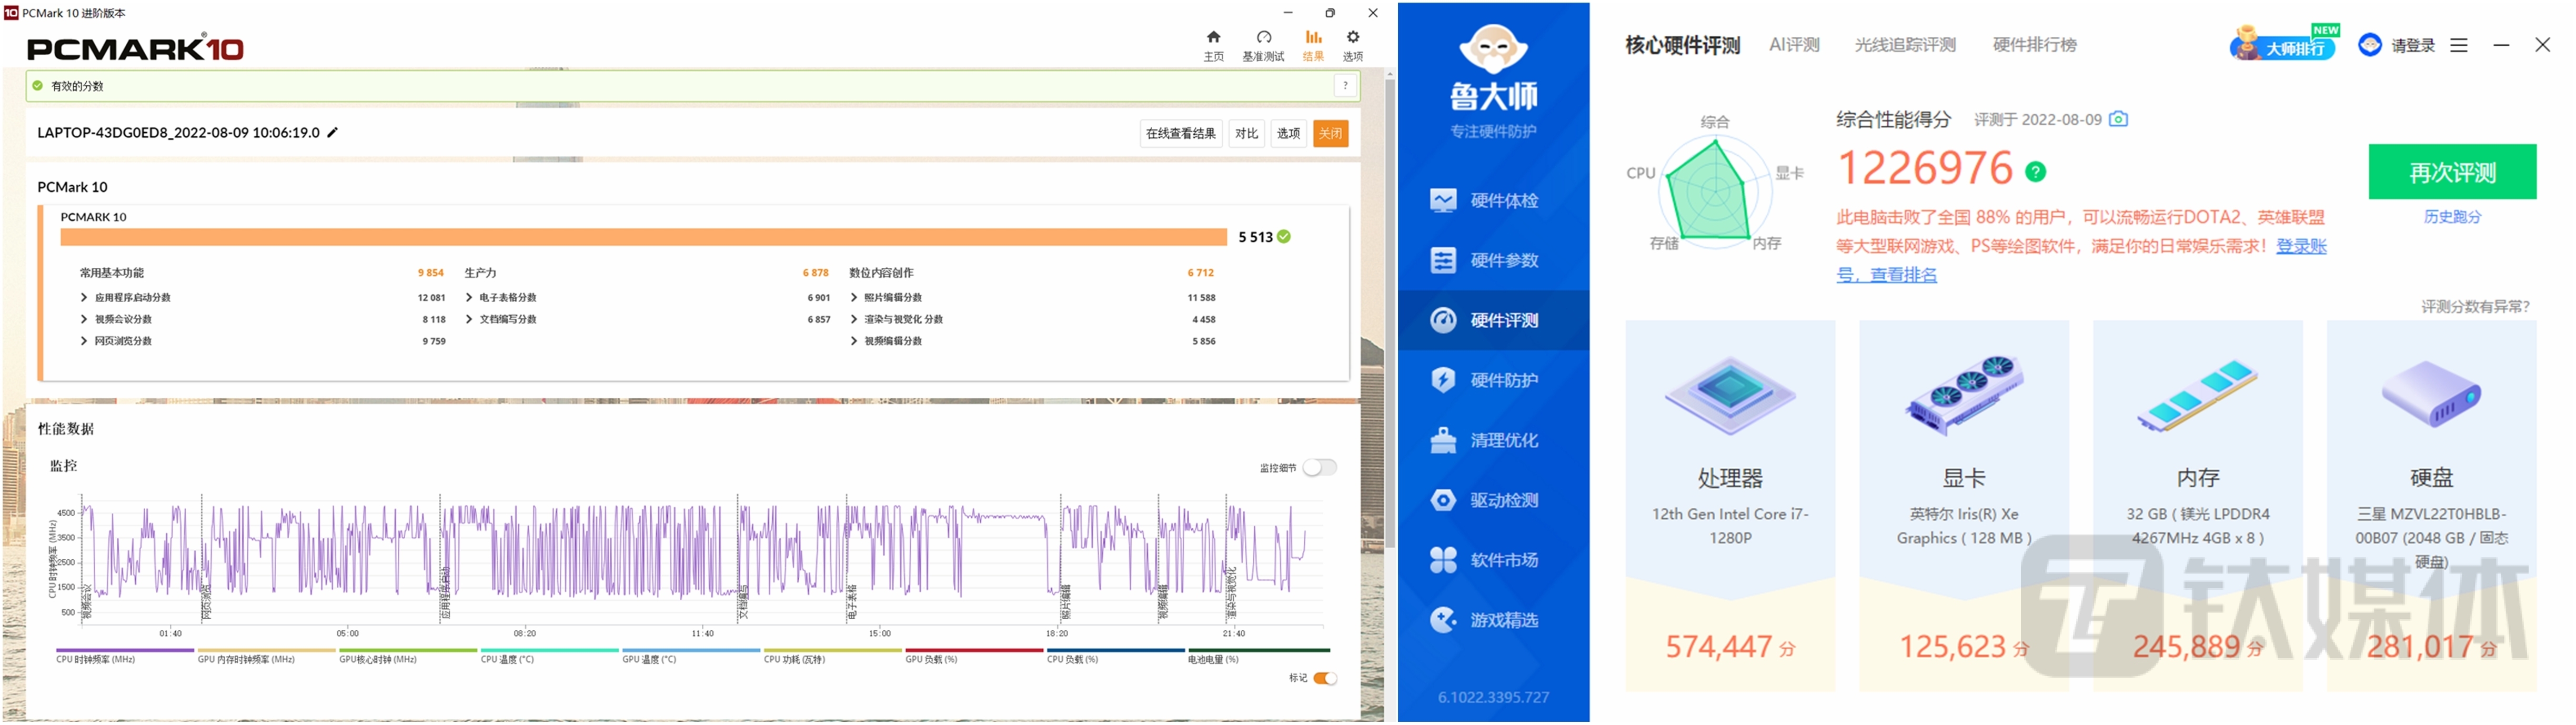Click the 18:20 point on the monitoring timeline
Screen dimensions: 2576x725
click(1056, 633)
